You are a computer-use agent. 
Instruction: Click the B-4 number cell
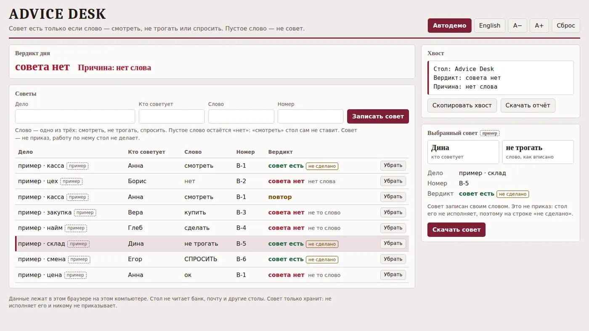(241, 228)
